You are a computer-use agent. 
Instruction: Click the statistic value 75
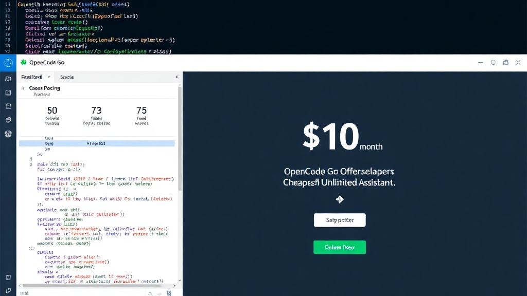click(x=142, y=110)
